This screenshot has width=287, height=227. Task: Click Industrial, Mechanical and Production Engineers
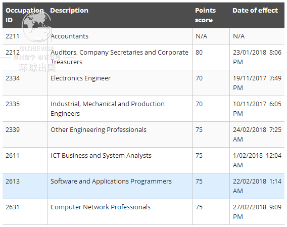(108, 109)
